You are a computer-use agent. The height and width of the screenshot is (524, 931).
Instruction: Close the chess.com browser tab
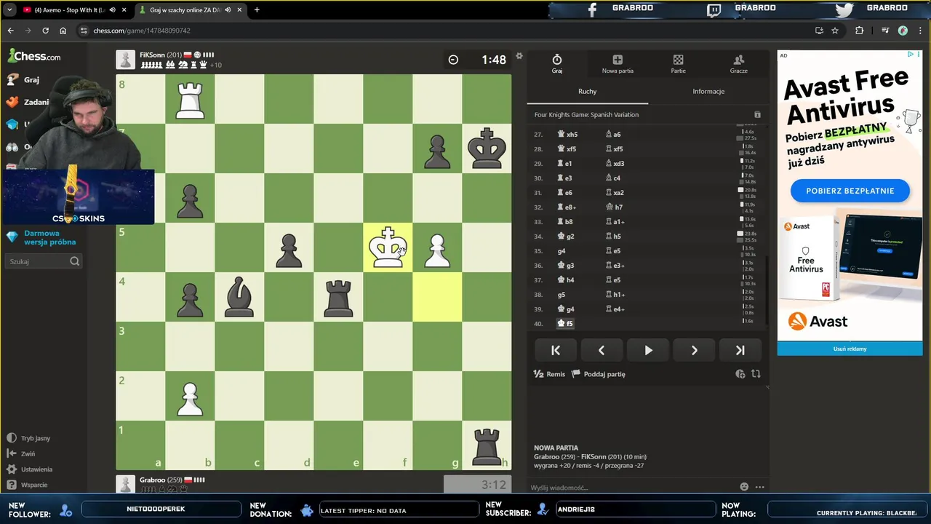pos(239,10)
